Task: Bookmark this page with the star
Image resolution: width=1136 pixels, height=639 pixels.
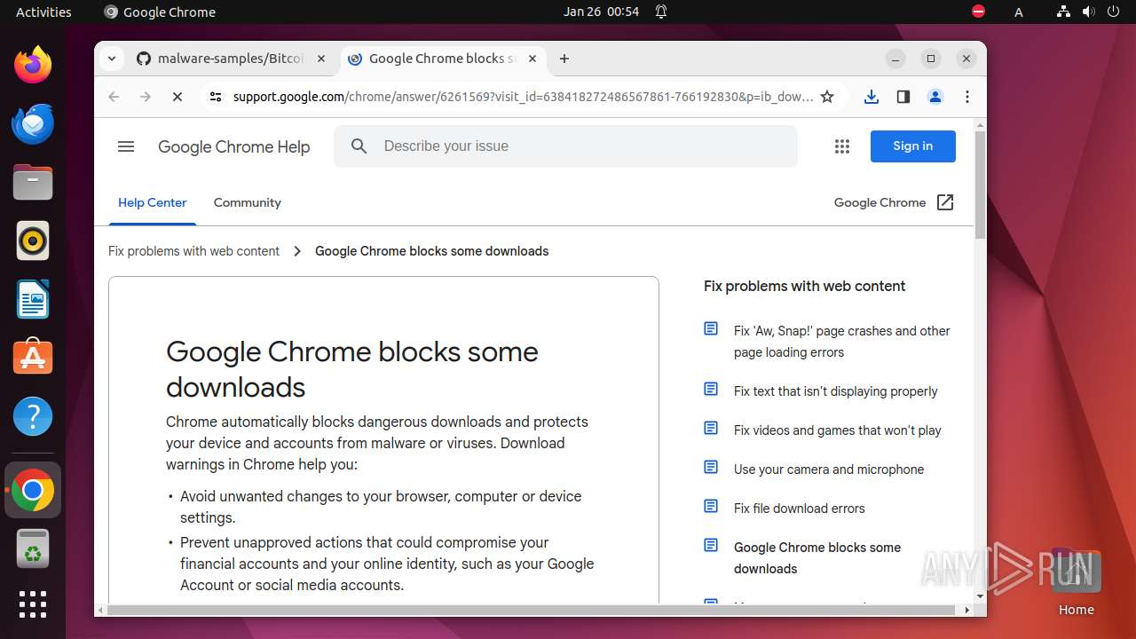Action: [827, 97]
